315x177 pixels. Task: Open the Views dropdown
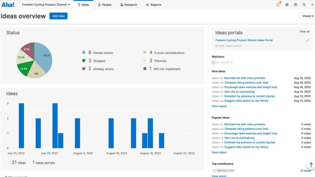pyautogui.click(x=307, y=16)
